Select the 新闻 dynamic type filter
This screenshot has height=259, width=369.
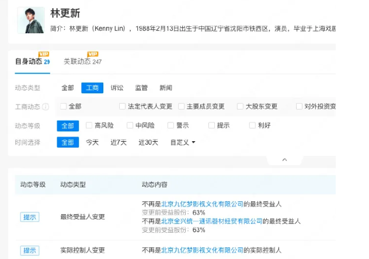point(166,88)
